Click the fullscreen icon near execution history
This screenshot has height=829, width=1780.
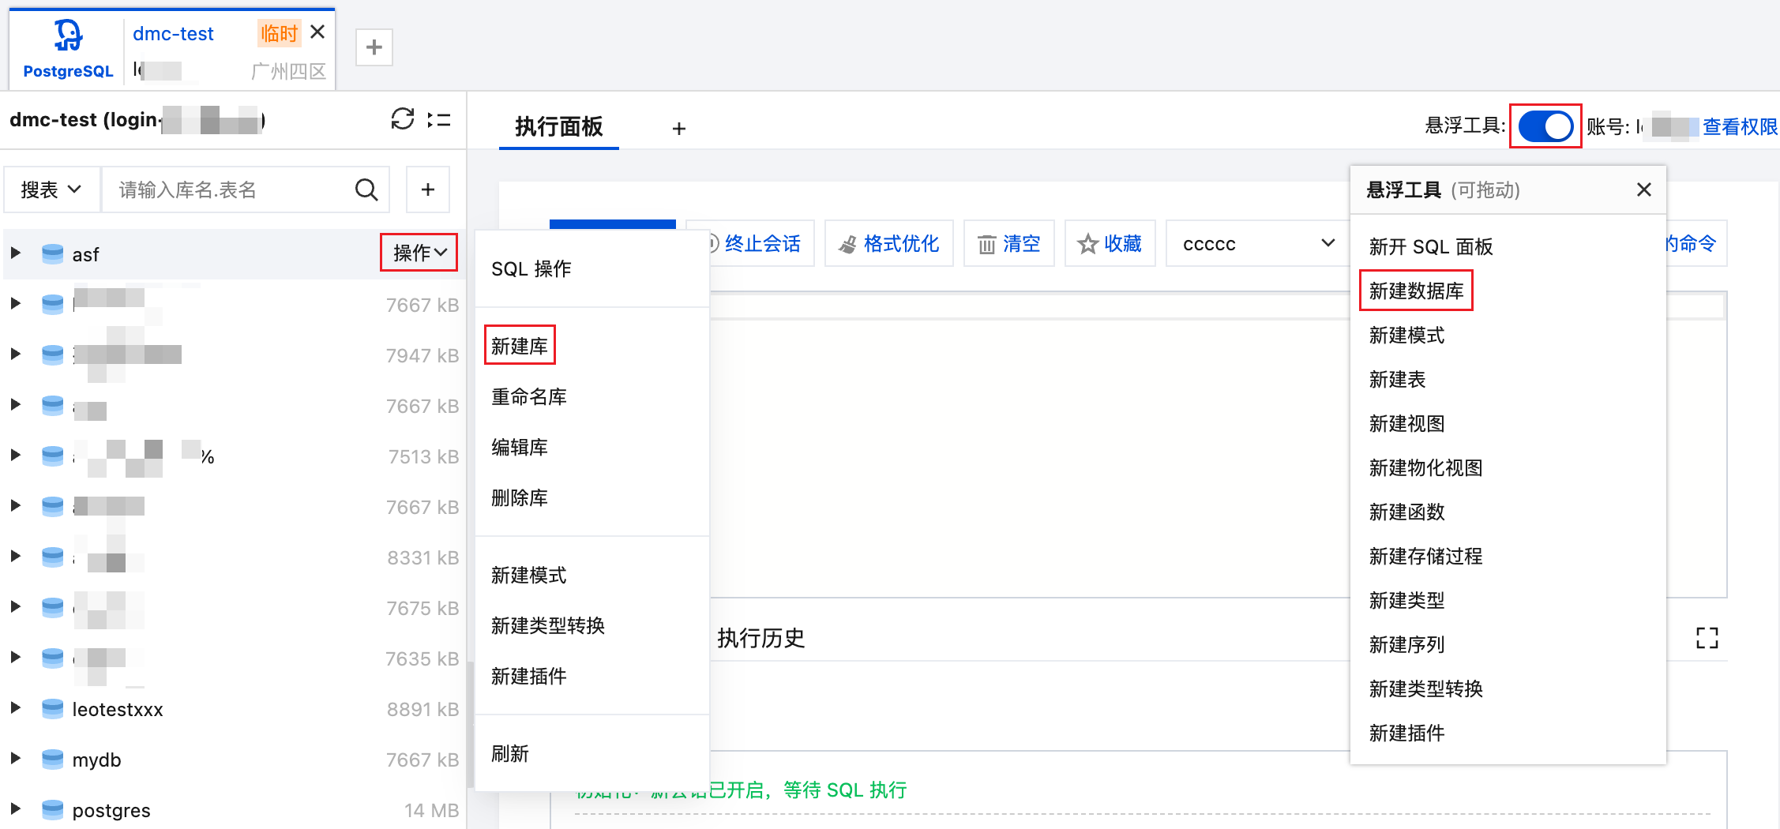coord(1707,638)
